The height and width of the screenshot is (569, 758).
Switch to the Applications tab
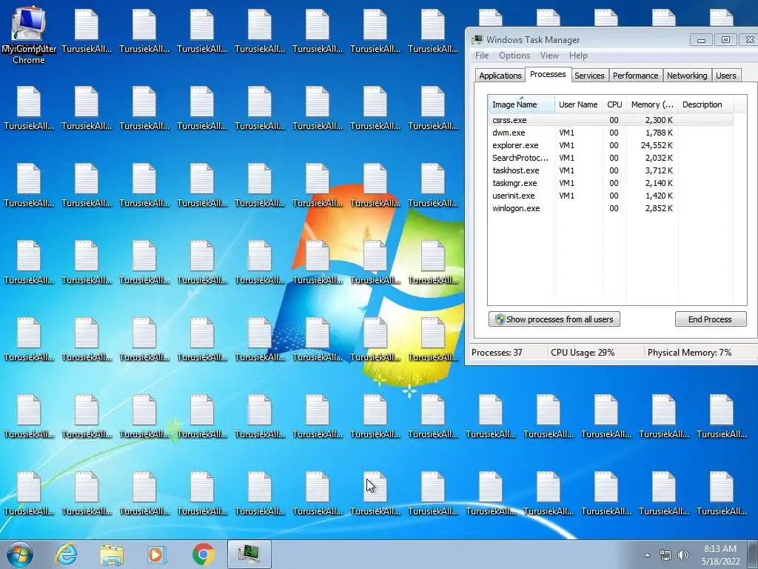coord(500,76)
